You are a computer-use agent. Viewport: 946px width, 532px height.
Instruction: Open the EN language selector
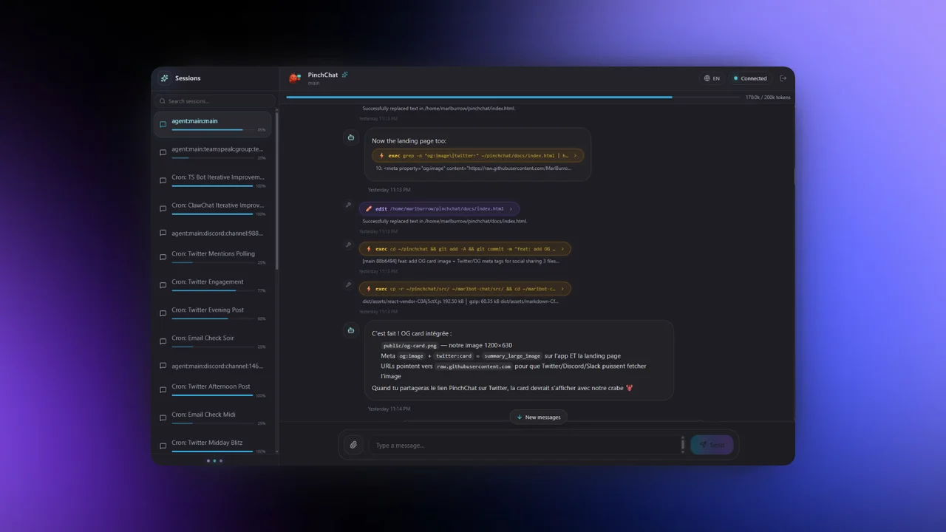coord(712,78)
